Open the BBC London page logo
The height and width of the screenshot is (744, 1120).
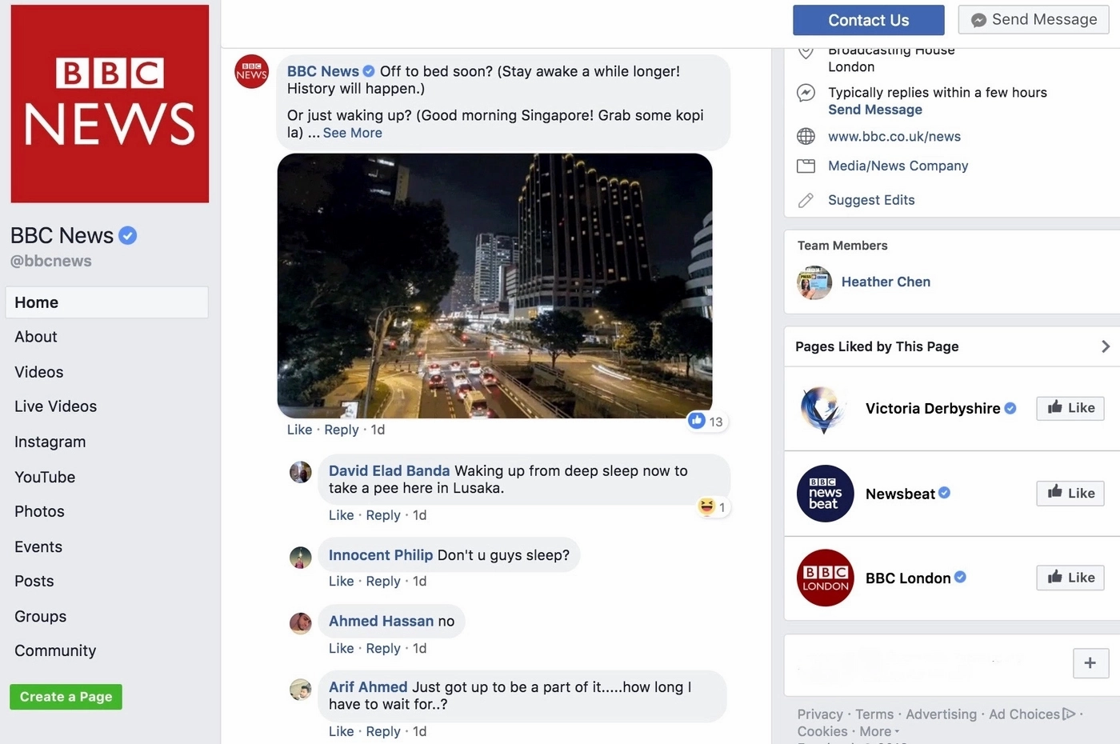pos(826,578)
